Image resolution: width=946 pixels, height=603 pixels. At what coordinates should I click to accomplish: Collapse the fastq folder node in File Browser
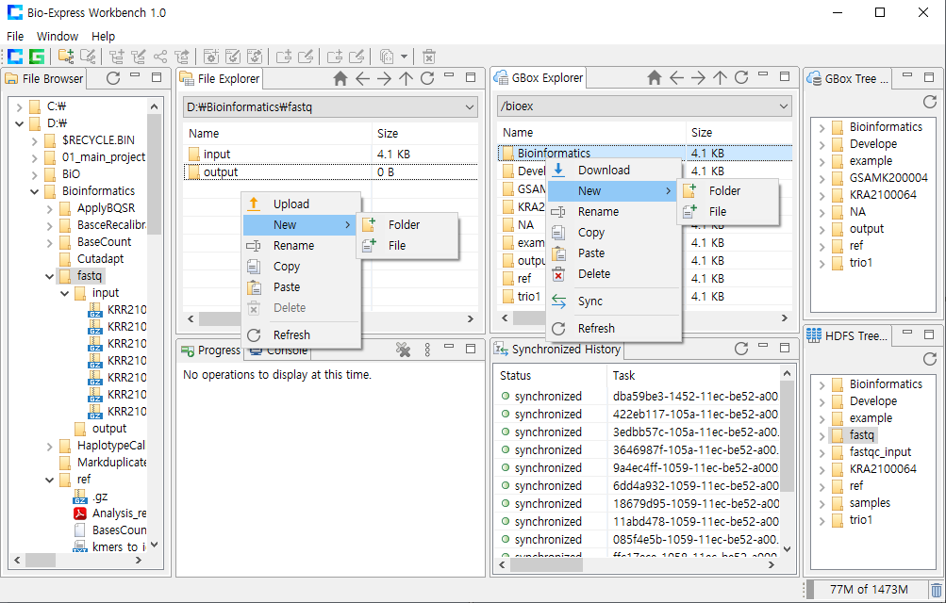(49, 276)
